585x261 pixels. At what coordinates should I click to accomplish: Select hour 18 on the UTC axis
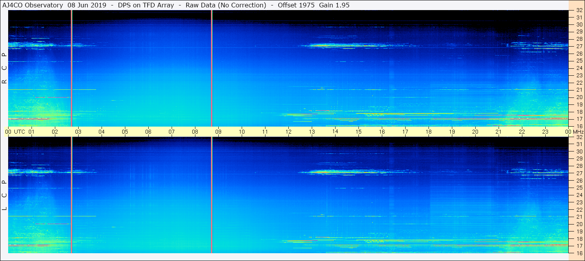pyautogui.click(x=429, y=132)
